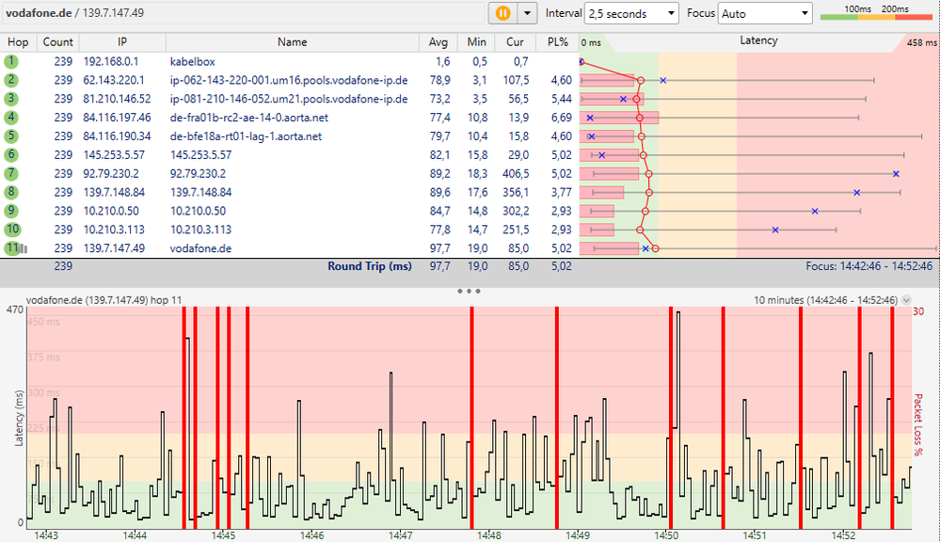The image size is (940, 542).
Task: Select hop 8 green circle icon
Action: (10, 192)
